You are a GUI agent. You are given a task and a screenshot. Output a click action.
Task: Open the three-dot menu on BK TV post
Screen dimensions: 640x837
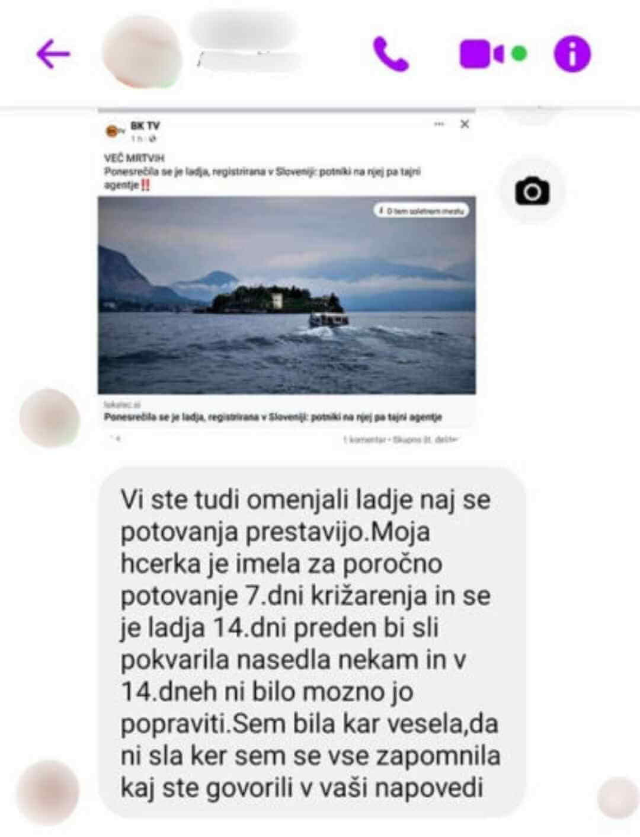coord(439,124)
